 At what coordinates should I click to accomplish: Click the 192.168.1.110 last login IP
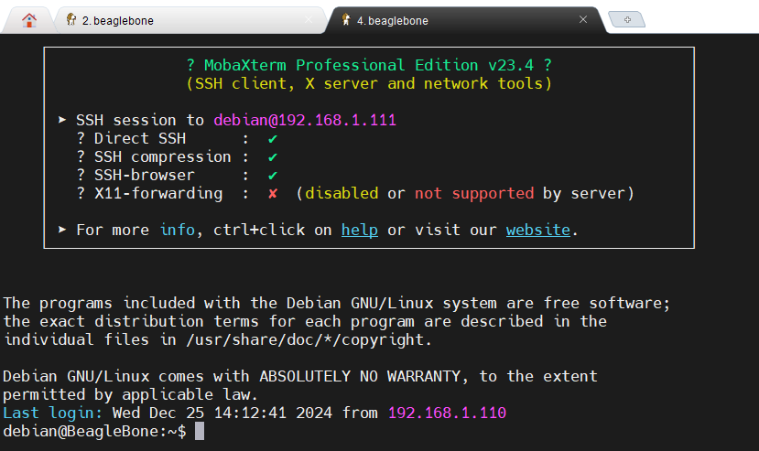tap(446, 413)
